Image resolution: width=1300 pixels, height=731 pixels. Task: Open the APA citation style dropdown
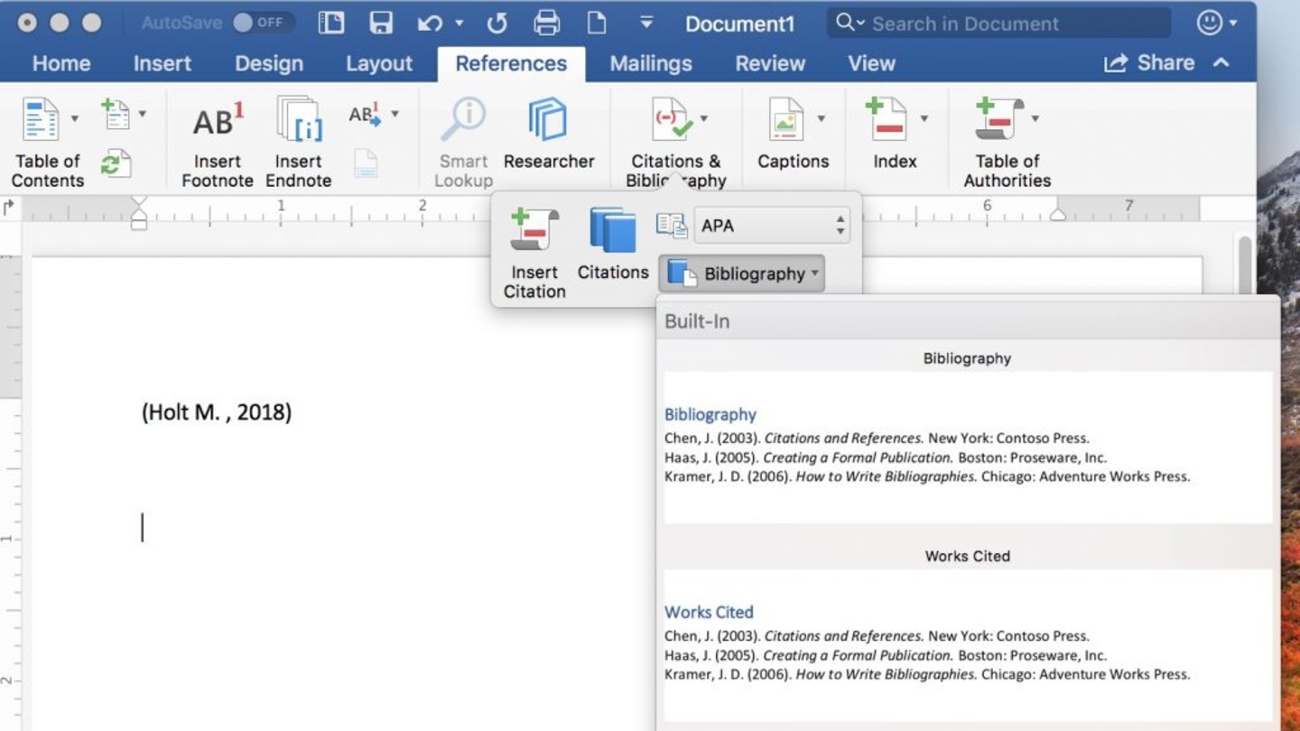773,226
